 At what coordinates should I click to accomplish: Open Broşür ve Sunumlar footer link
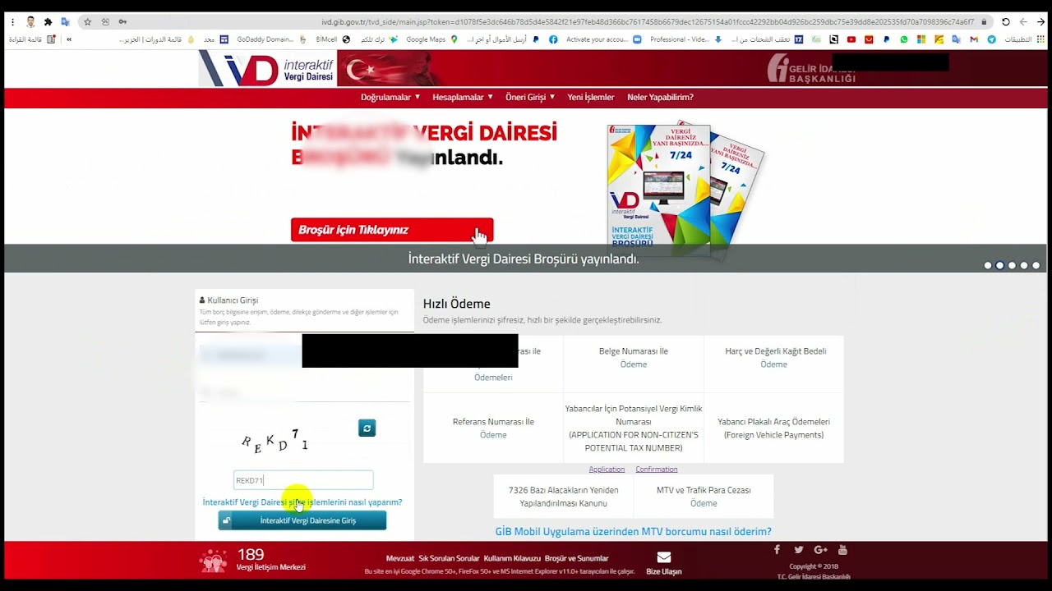[x=577, y=558]
